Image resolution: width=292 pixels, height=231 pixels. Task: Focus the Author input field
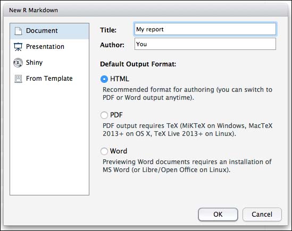pyautogui.click(x=205, y=44)
